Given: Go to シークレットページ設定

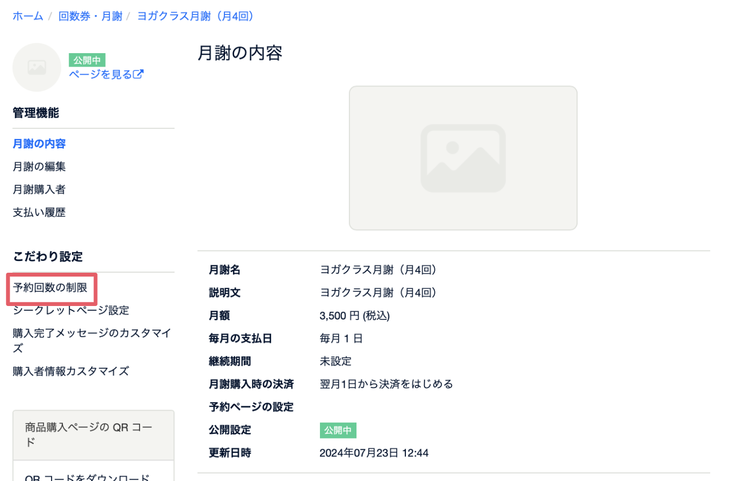Looking at the screenshot, I should 71,310.
